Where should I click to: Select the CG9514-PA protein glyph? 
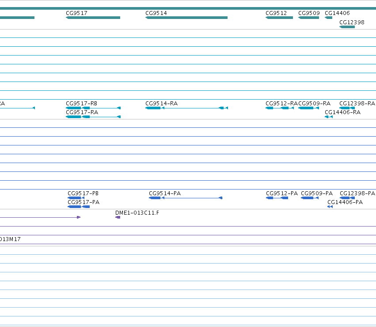pyautogui.click(x=186, y=198)
